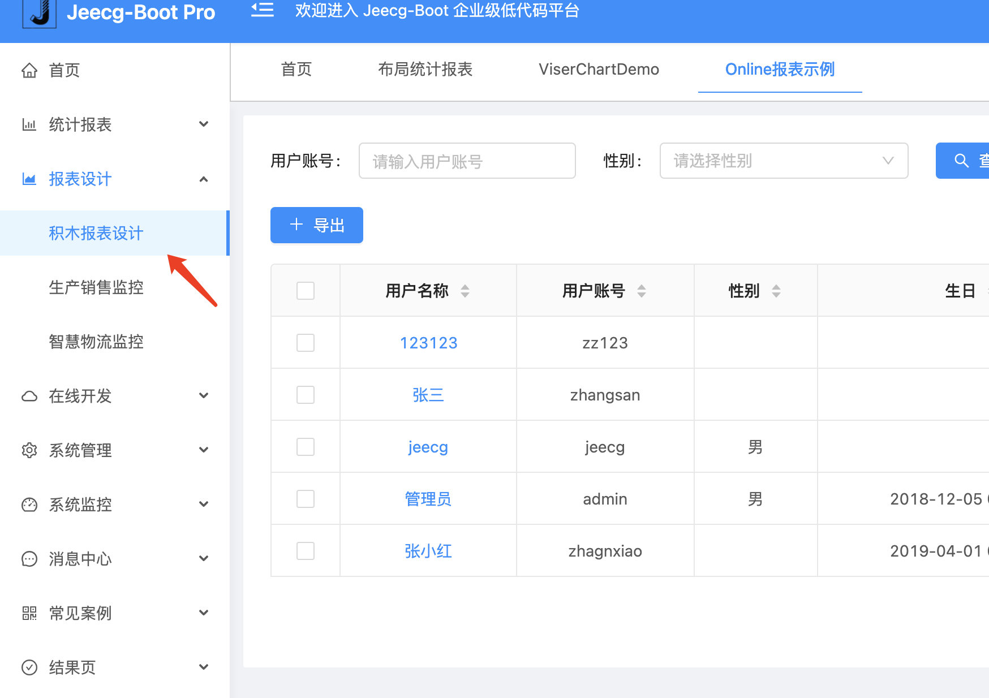Click the 常见案例 QR code icon

tap(29, 614)
